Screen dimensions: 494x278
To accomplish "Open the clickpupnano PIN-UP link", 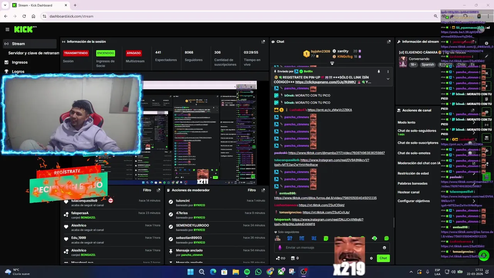I will click(x=325, y=82).
